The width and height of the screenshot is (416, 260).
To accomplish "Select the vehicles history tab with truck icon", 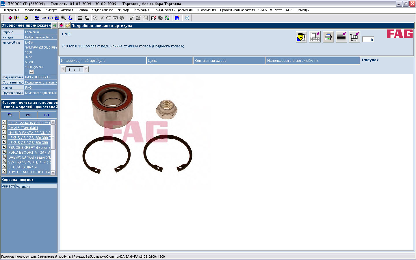I will (x=10, y=115).
